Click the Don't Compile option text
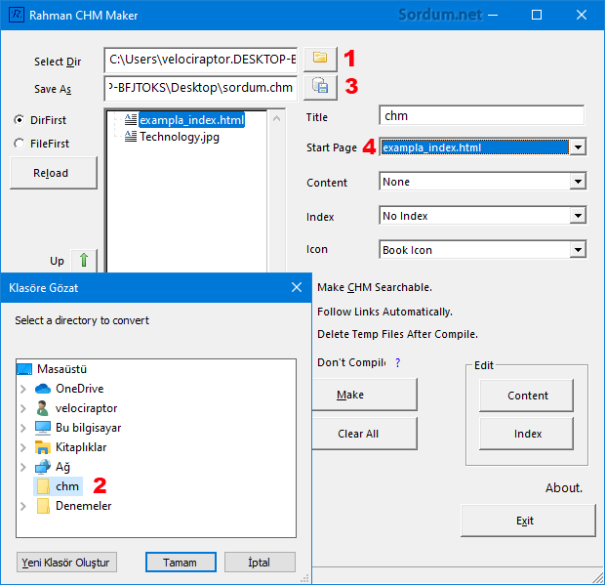 pyautogui.click(x=351, y=362)
